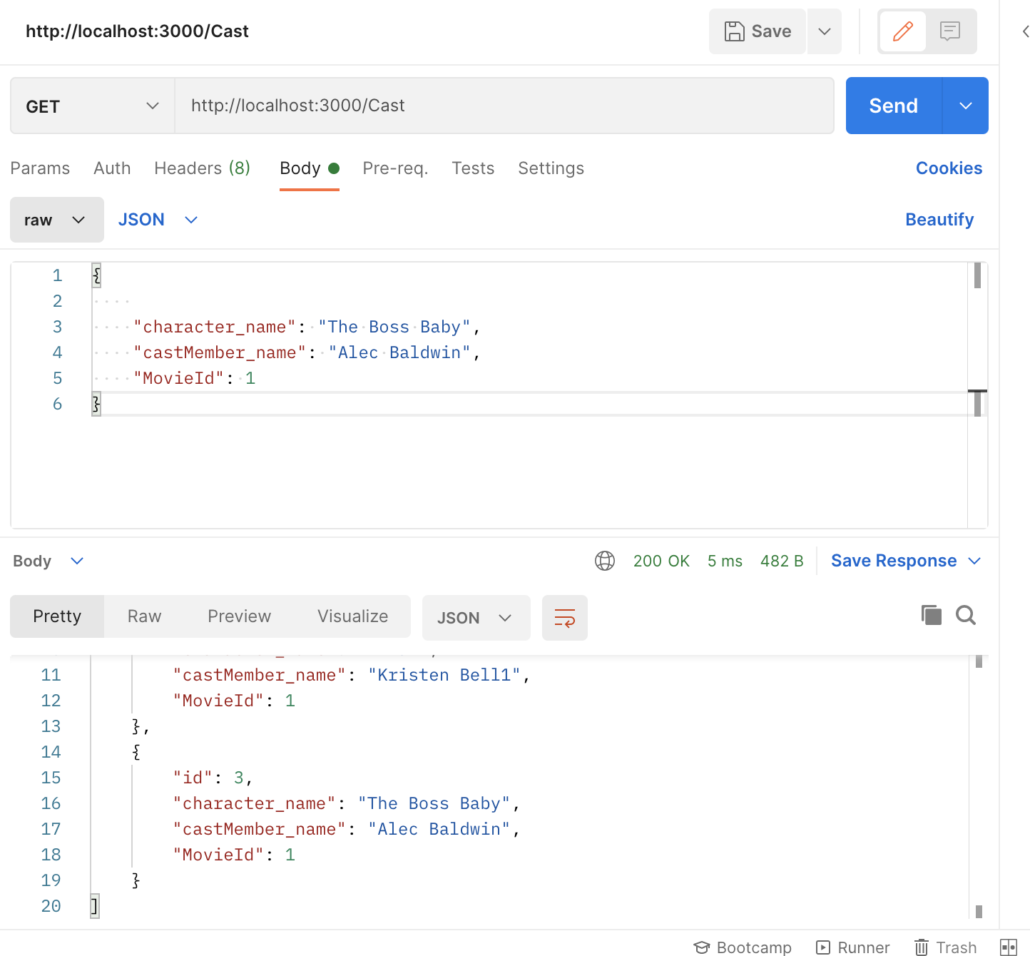
Task: Open the Runner from the status bar
Action: (853, 947)
